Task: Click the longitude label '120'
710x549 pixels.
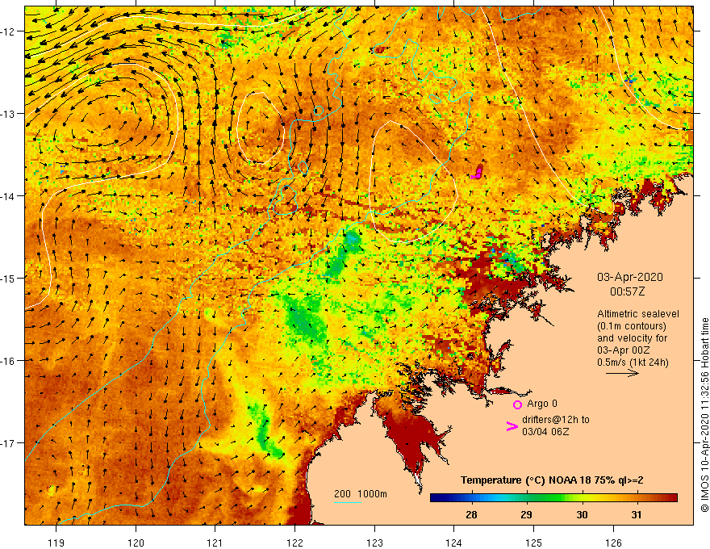Action: pos(136,543)
